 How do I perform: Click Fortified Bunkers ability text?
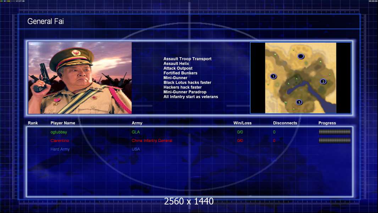point(180,73)
